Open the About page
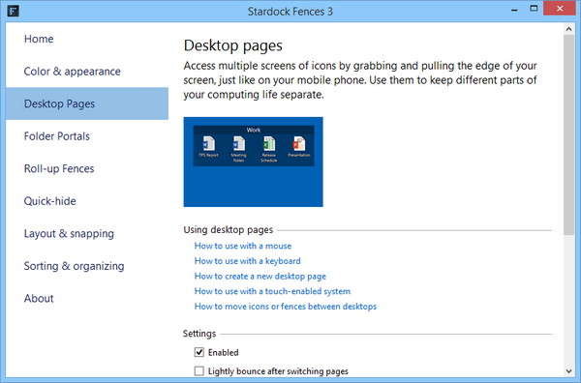The width and height of the screenshot is (581, 383). click(87, 298)
